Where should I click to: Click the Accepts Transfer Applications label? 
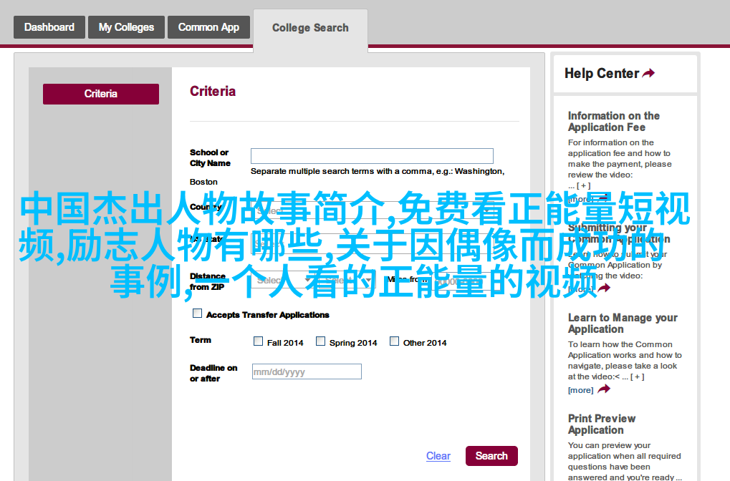(268, 315)
